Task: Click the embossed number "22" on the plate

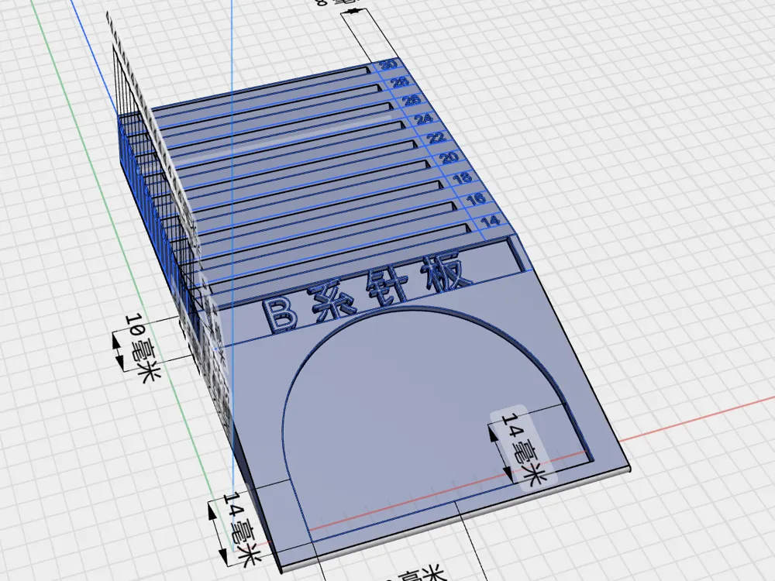Action: coord(436,138)
